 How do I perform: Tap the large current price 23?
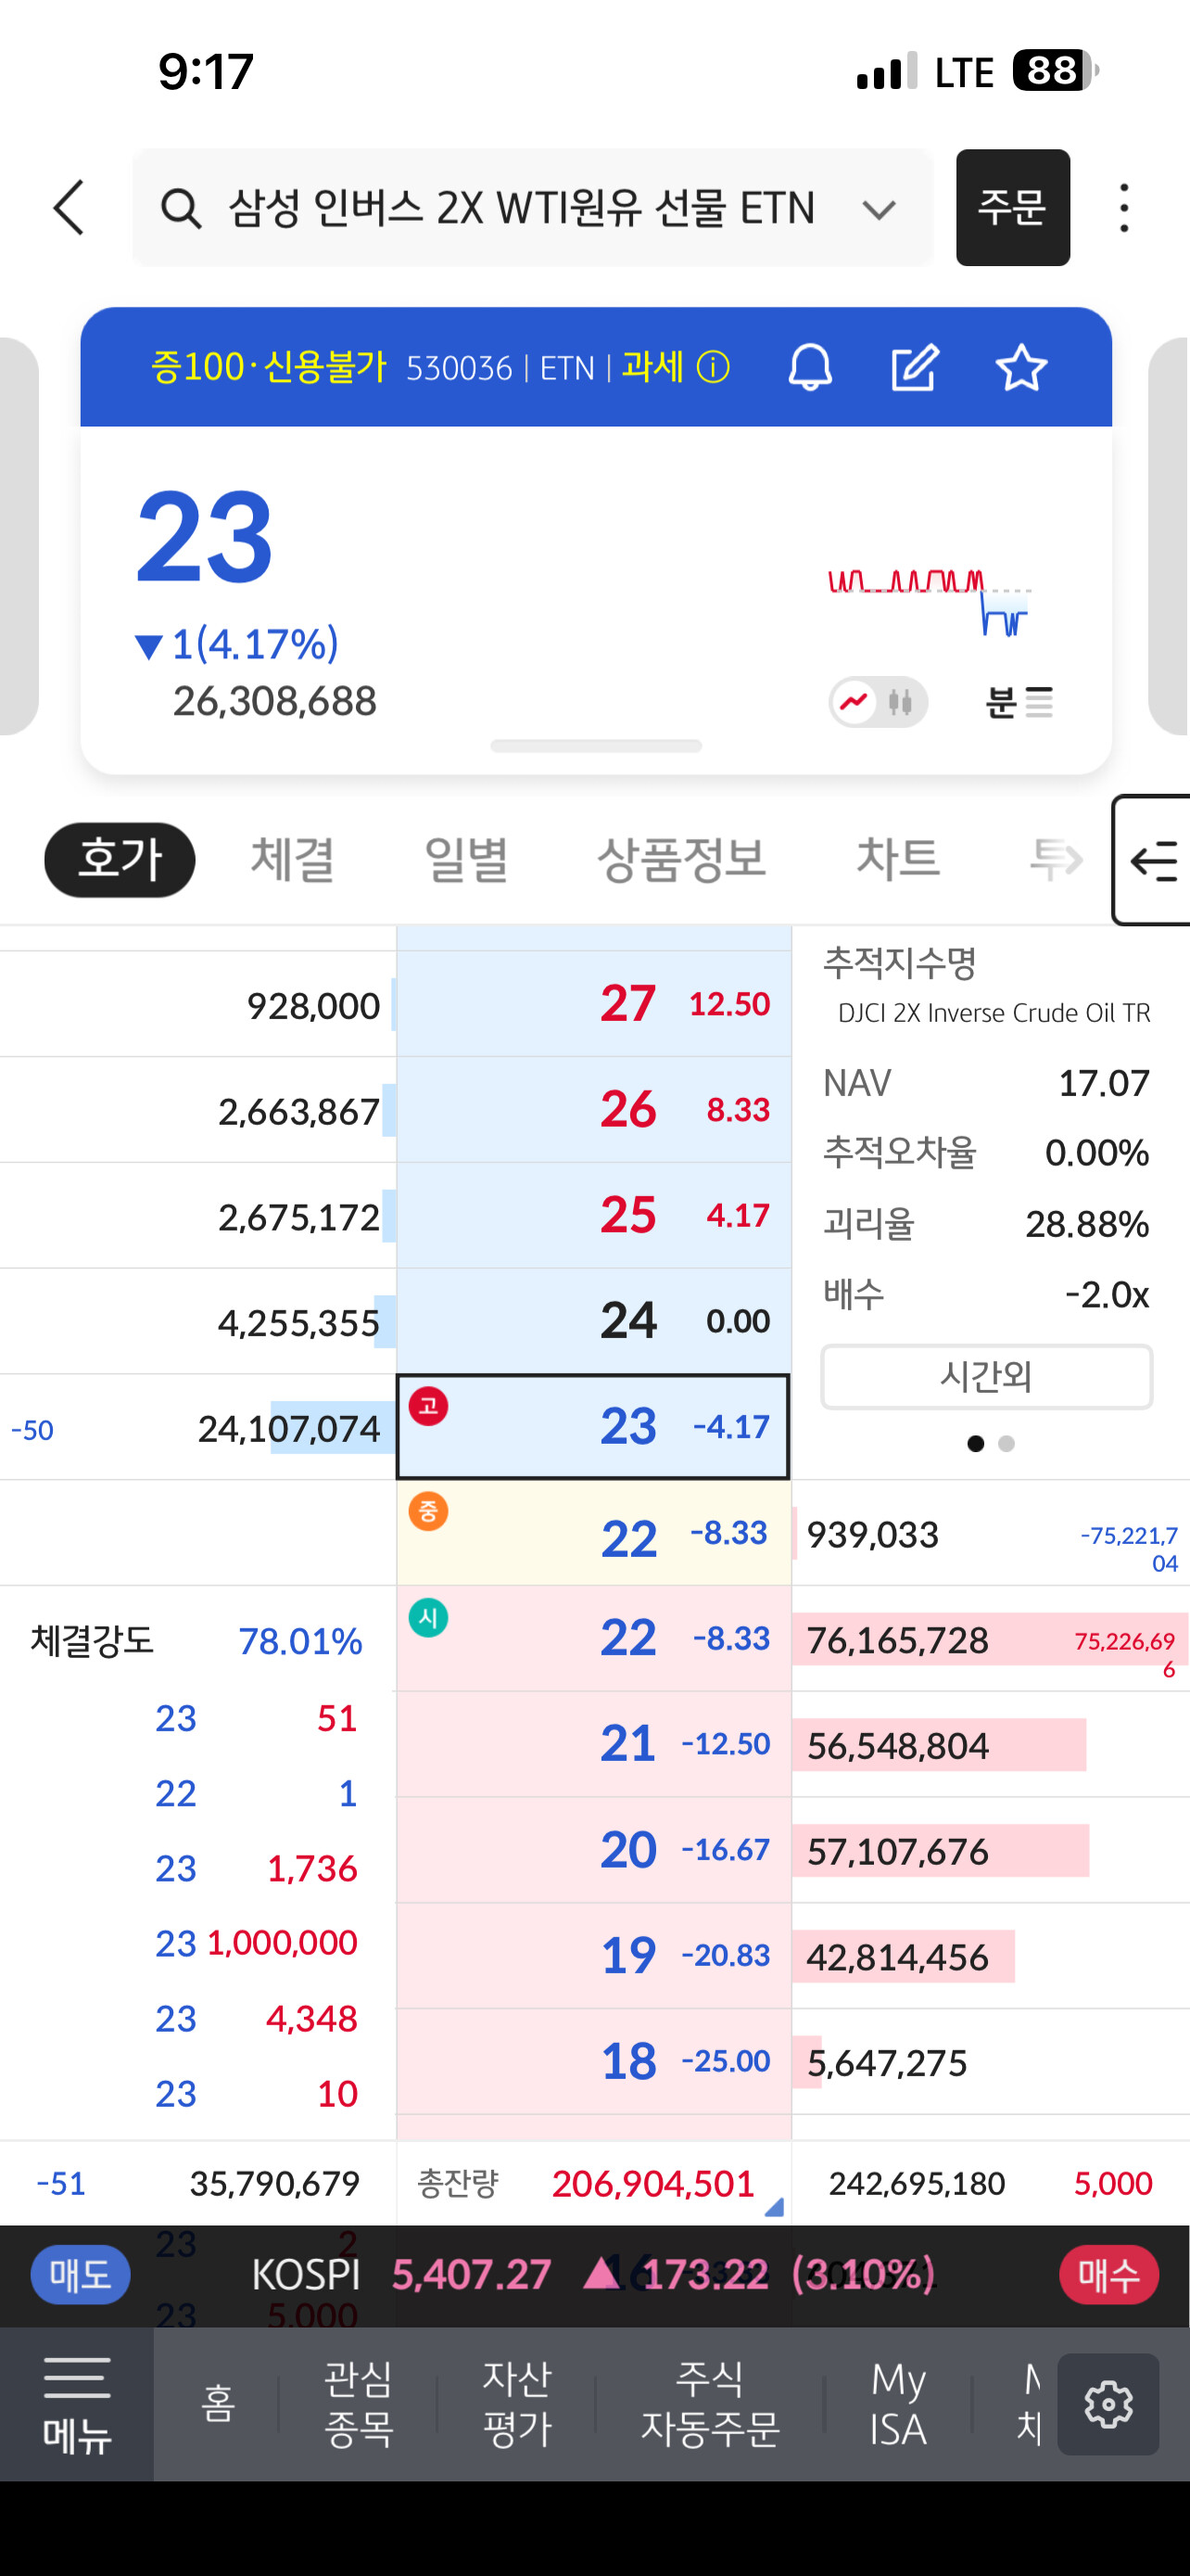click(205, 537)
